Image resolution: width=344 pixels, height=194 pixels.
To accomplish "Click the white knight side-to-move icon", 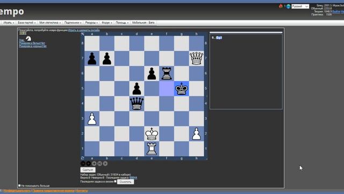I will [28, 38].
